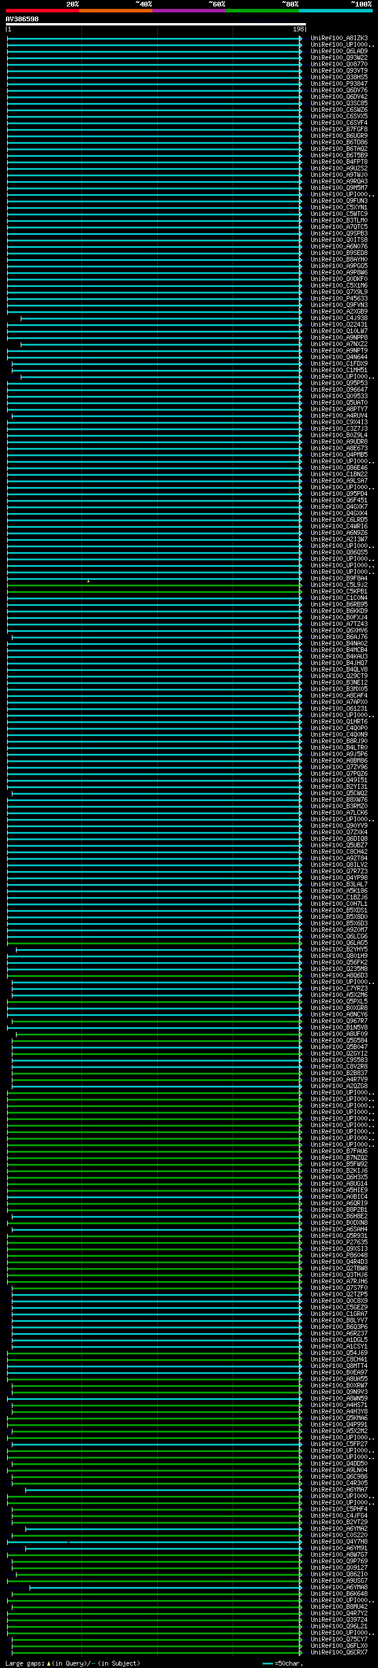Select the AV386598 query name label

pos(22,20)
